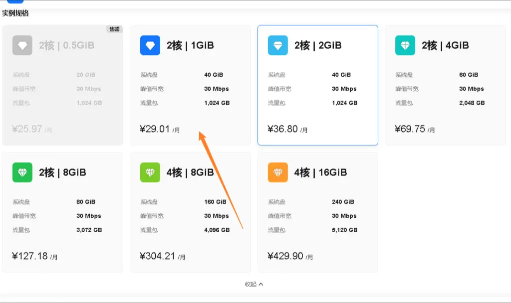Click the ¥429.90 per month price
This screenshot has width=511, height=303.
pyautogui.click(x=290, y=256)
